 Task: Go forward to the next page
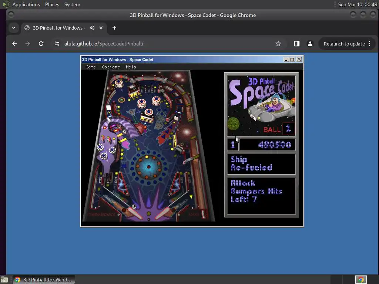pos(27,44)
